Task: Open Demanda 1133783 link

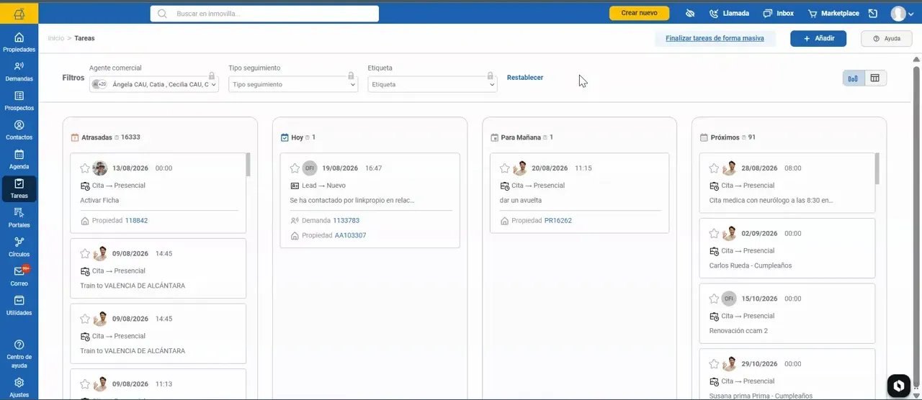Action: coord(346,221)
